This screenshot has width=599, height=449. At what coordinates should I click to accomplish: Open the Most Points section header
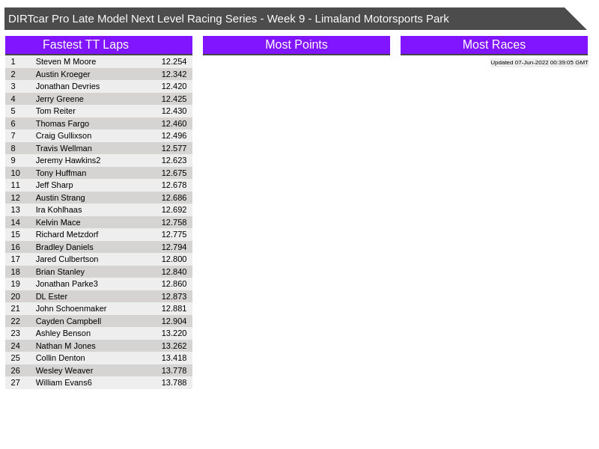pos(296,45)
